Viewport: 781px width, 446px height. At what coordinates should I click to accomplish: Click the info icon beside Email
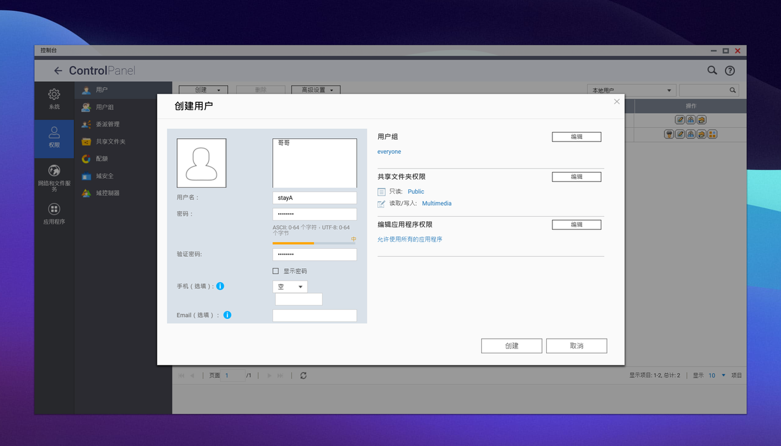tap(227, 315)
